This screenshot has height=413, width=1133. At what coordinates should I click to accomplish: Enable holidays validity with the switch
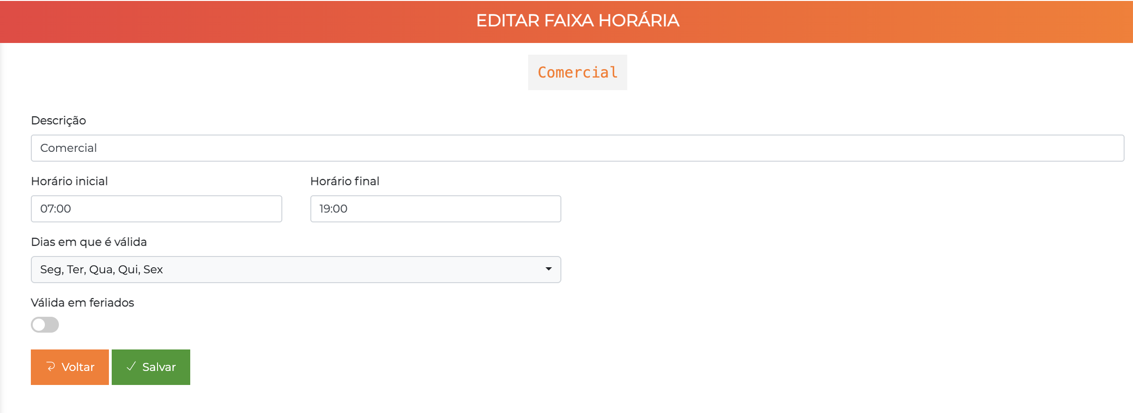click(x=44, y=325)
